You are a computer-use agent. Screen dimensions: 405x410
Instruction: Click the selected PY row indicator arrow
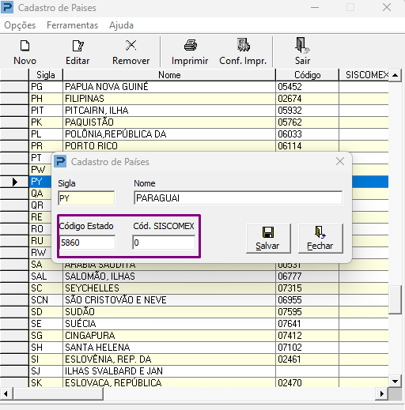click(x=15, y=182)
